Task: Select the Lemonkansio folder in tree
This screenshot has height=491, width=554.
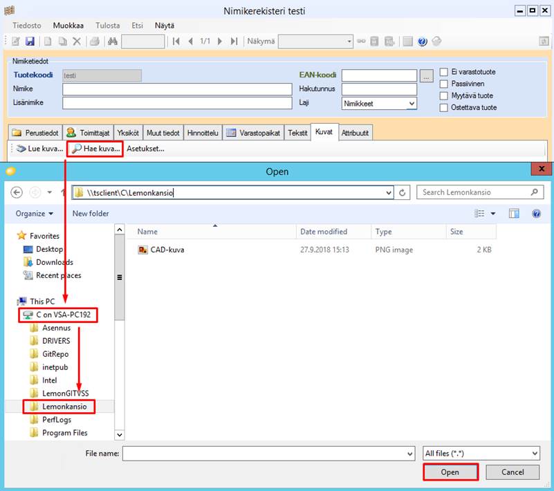Action: click(x=59, y=407)
